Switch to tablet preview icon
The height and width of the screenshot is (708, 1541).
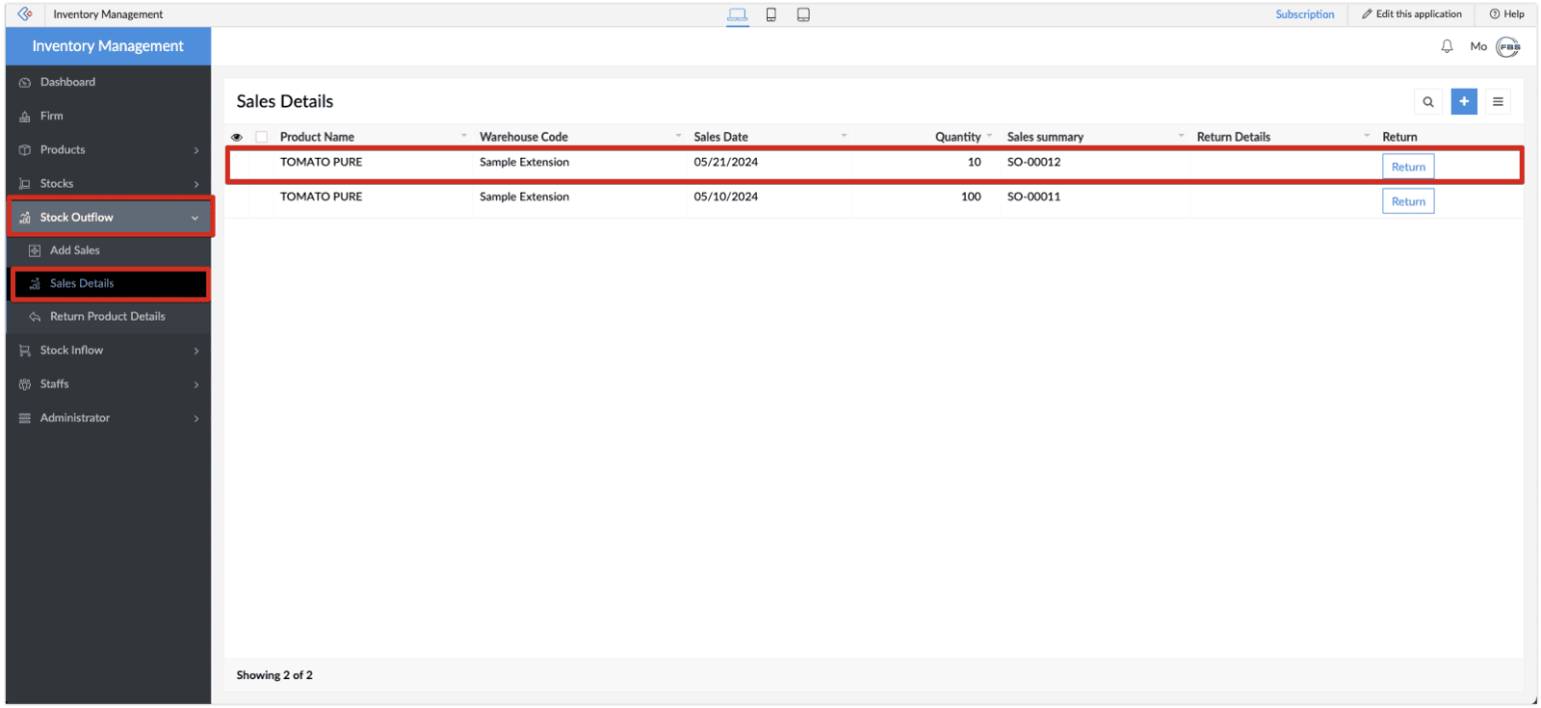(x=803, y=14)
